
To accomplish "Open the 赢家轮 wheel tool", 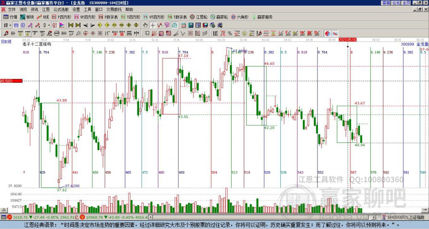I will [219, 17].
